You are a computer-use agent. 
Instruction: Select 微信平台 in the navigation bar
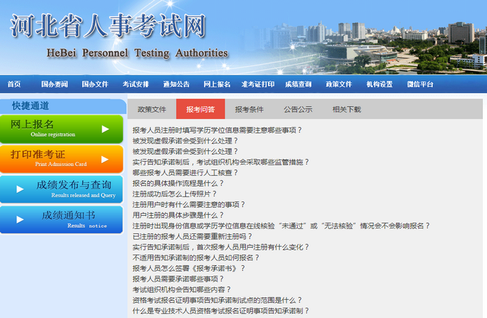coord(420,84)
